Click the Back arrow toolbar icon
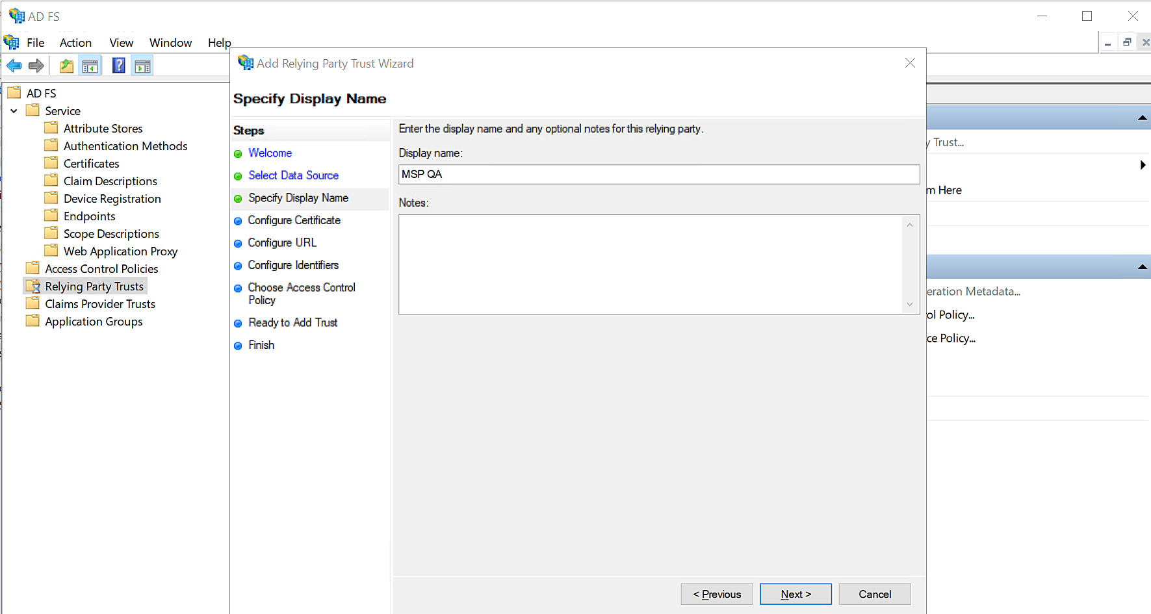Viewport: 1151px width, 614px height. (14, 66)
